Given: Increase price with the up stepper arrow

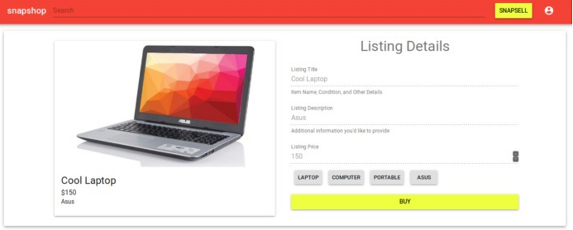Looking at the screenshot, I should [516, 154].
